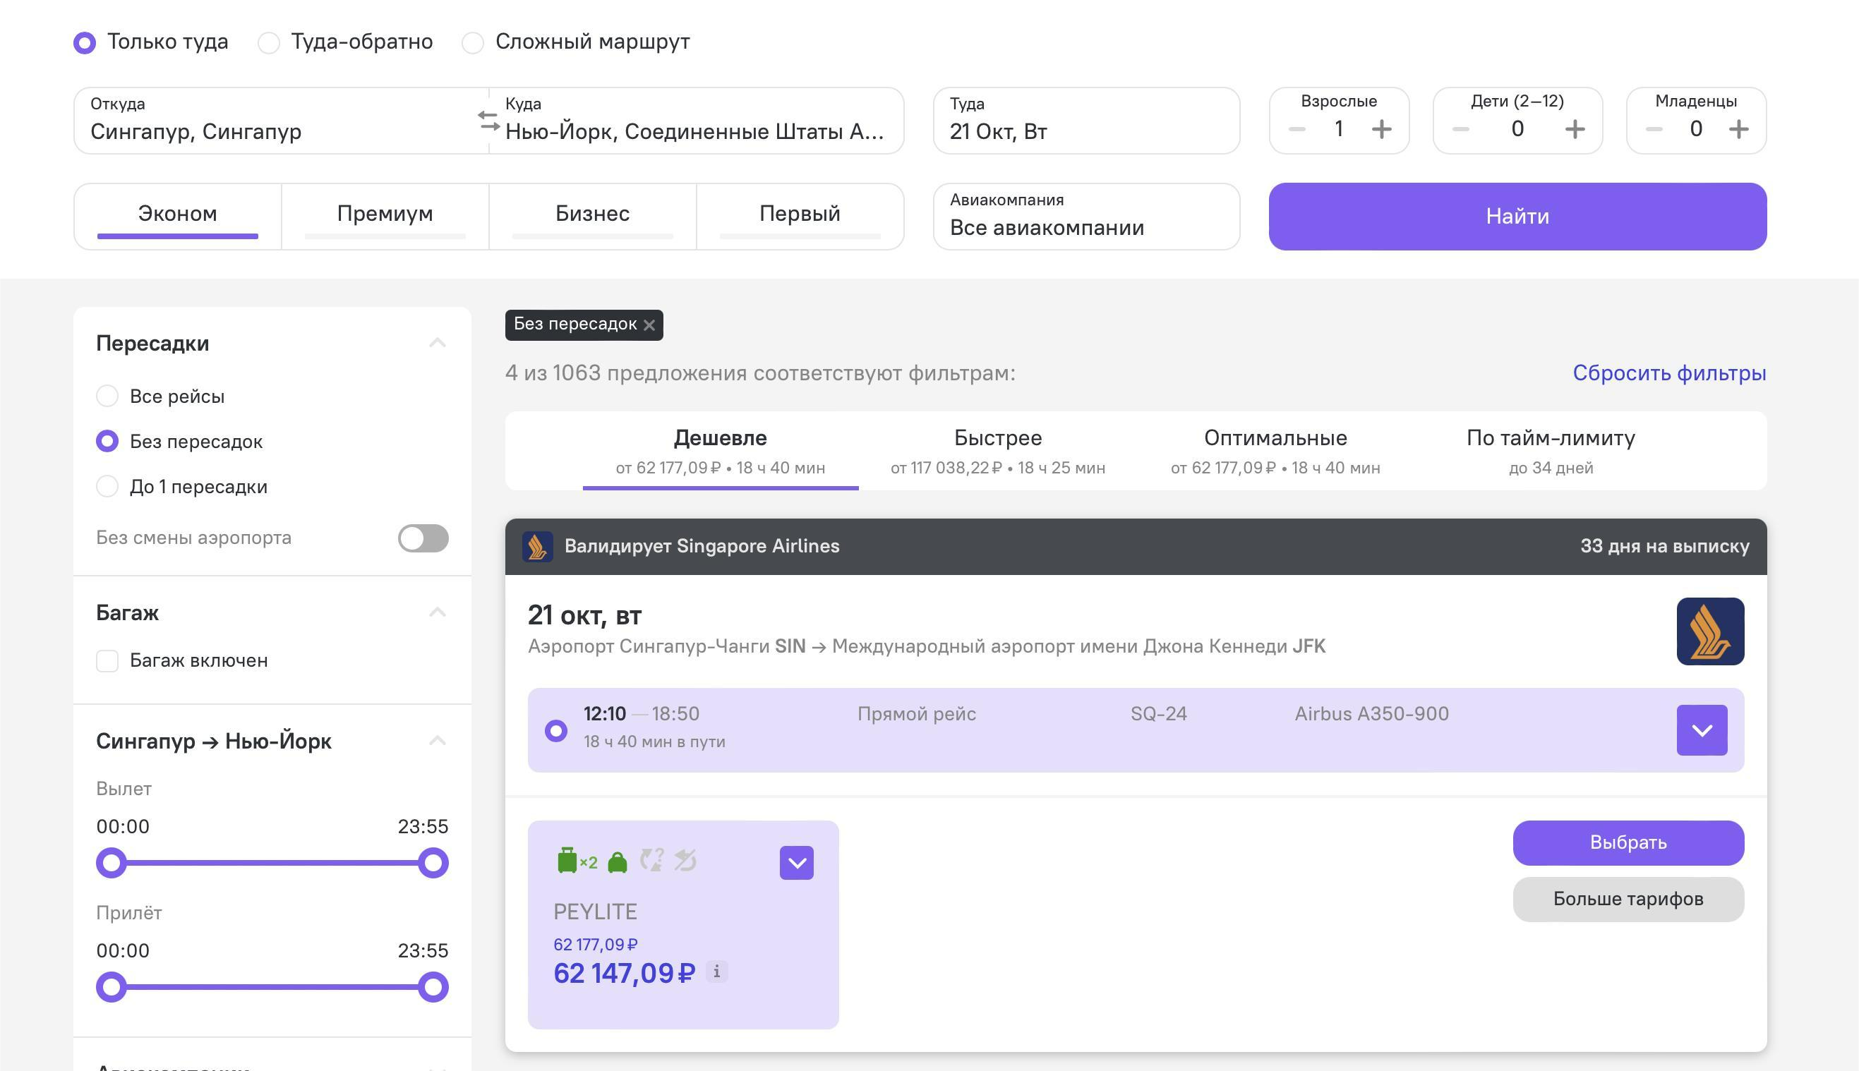Click the baggage x2 suitcase icon

click(567, 860)
